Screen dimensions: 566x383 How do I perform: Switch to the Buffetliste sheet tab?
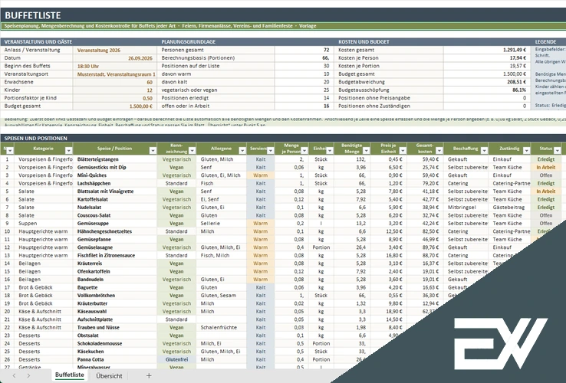tap(69, 375)
